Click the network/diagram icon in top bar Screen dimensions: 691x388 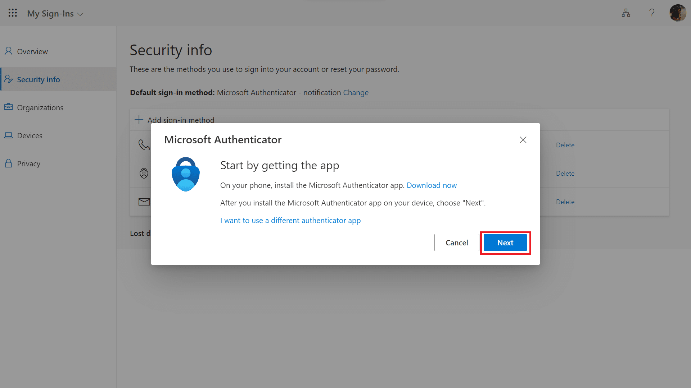(x=626, y=13)
